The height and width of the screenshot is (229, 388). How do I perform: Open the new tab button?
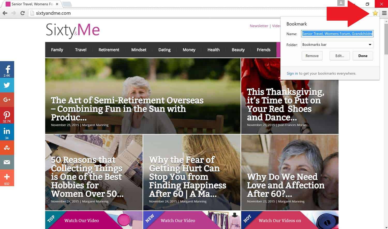67,4
